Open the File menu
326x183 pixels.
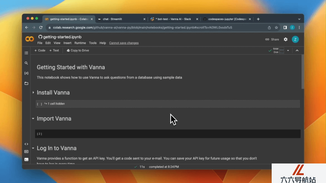pos(40,43)
